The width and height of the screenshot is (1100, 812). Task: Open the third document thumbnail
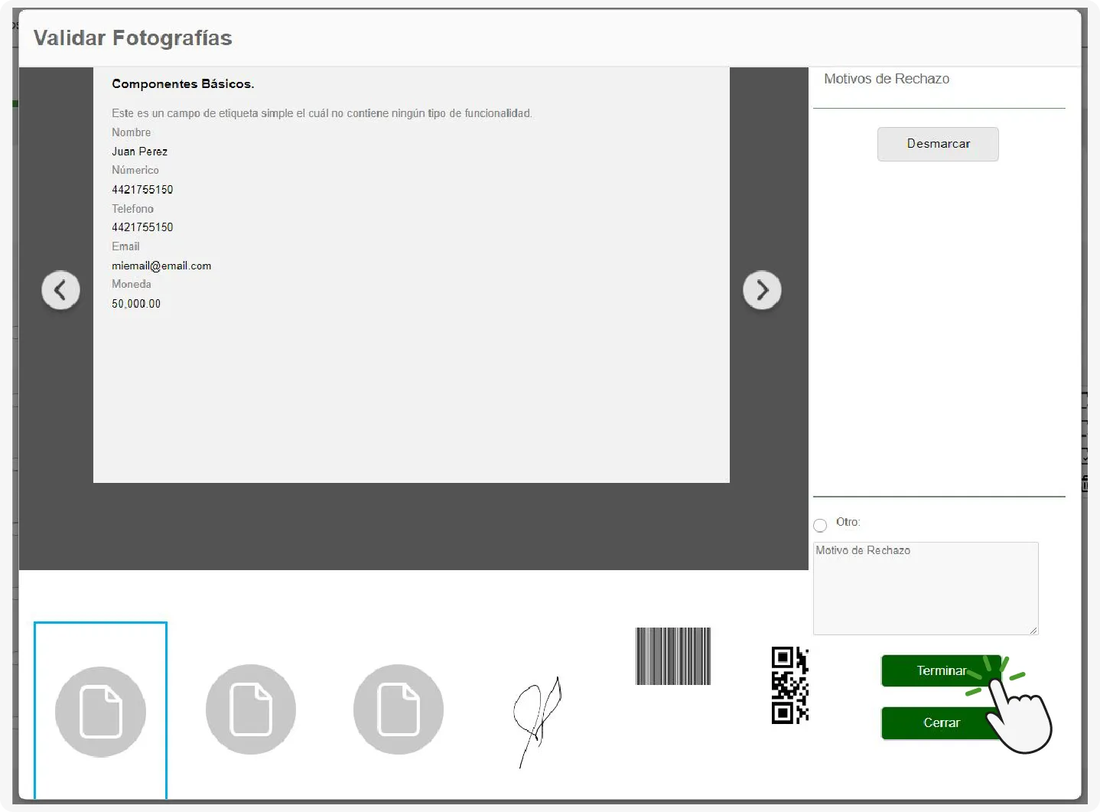click(x=399, y=709)
